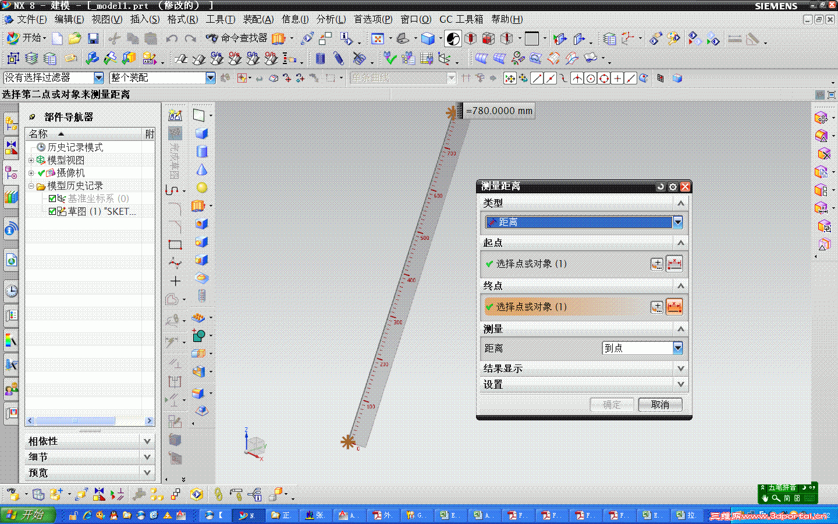Open the 距离 type dropdown
The height and width of the screenshot is (524, 838).
(x=584, y=222)
